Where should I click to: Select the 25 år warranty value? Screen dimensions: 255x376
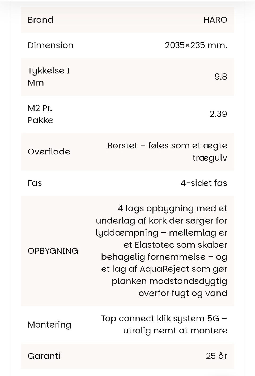pos(216,356)
